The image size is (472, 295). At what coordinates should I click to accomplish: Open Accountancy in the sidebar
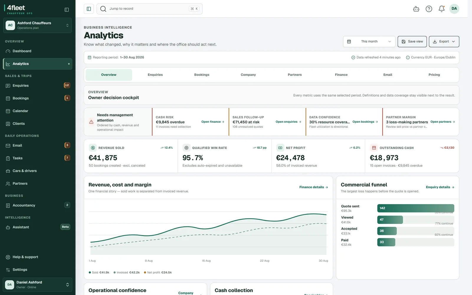tap(37, 205)
